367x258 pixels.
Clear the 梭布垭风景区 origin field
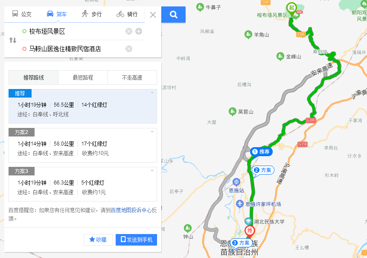(x=129, y=31)
